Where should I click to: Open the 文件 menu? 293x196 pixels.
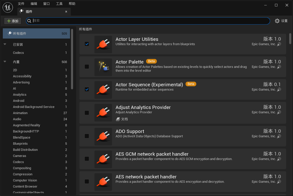[21, 4]
